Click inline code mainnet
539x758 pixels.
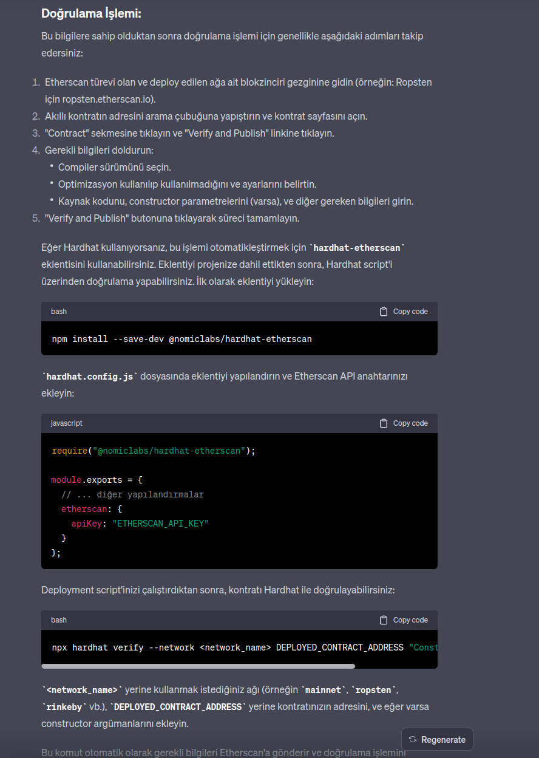pos(322,690)
